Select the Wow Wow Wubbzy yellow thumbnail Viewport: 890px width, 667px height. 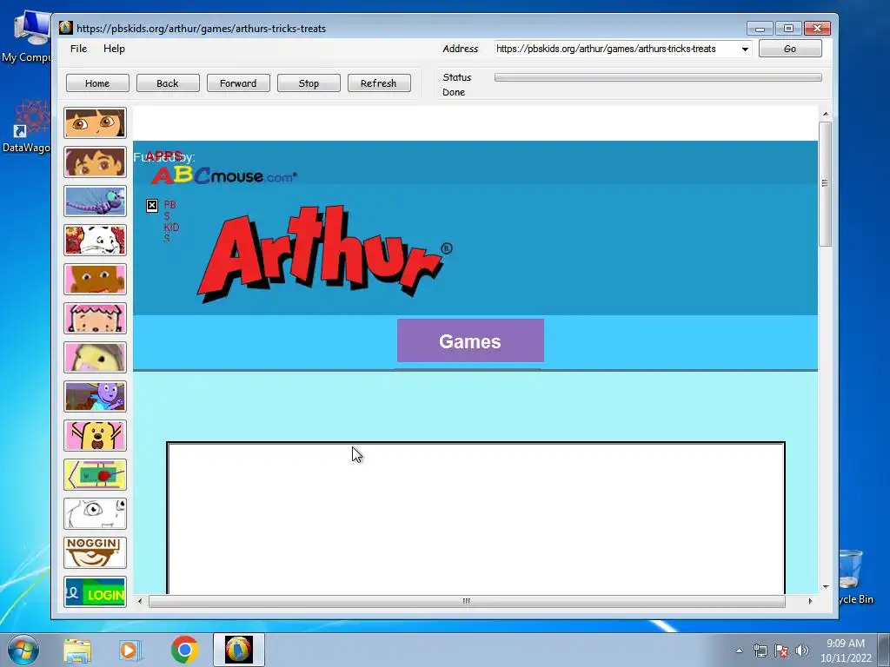[x=95, y=436]
